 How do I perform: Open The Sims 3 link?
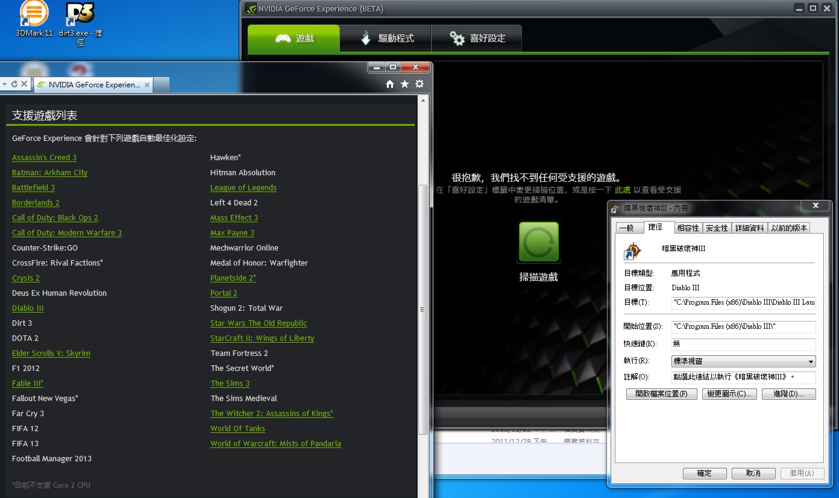tap(230, 384)
